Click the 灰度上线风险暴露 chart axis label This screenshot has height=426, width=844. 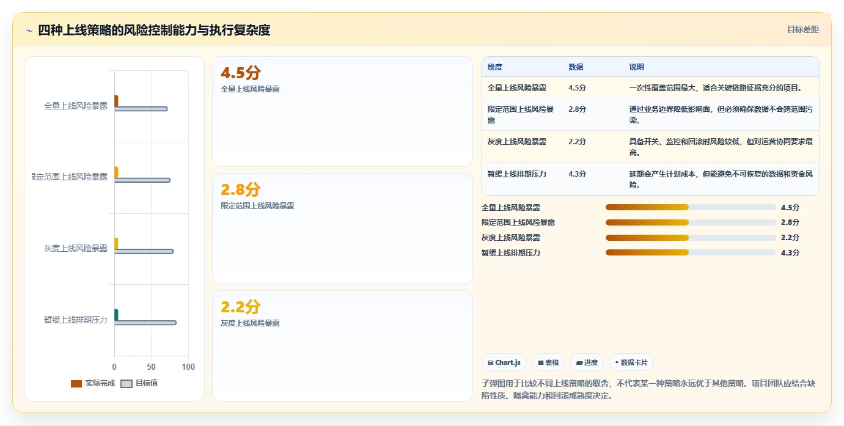[76, 248]
